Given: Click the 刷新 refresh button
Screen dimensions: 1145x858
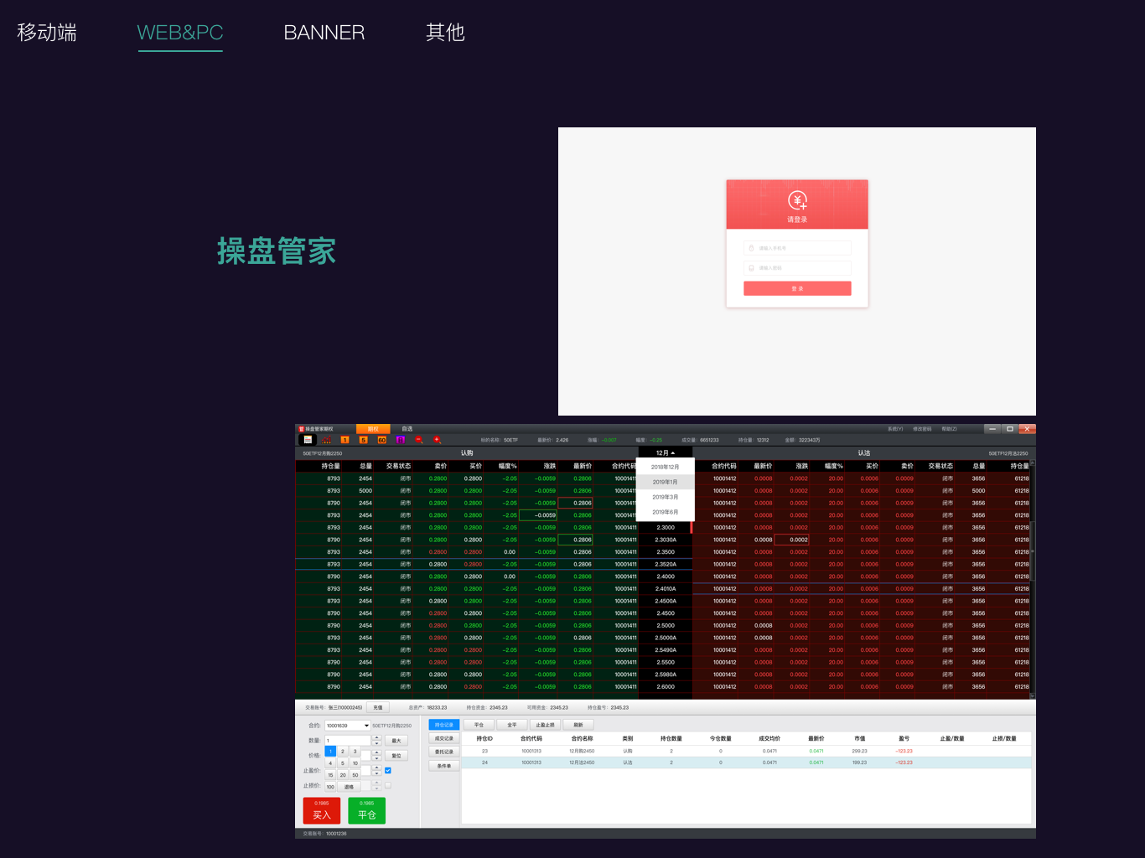Looking at the screenshot, I should pyautogui.click(x=578, y=725).
